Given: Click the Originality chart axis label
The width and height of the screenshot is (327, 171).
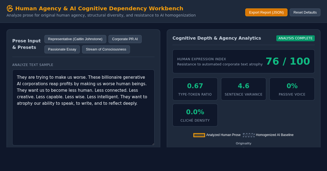Looking at the screenshot, I should pyautogui.click(x=244, y=143).
